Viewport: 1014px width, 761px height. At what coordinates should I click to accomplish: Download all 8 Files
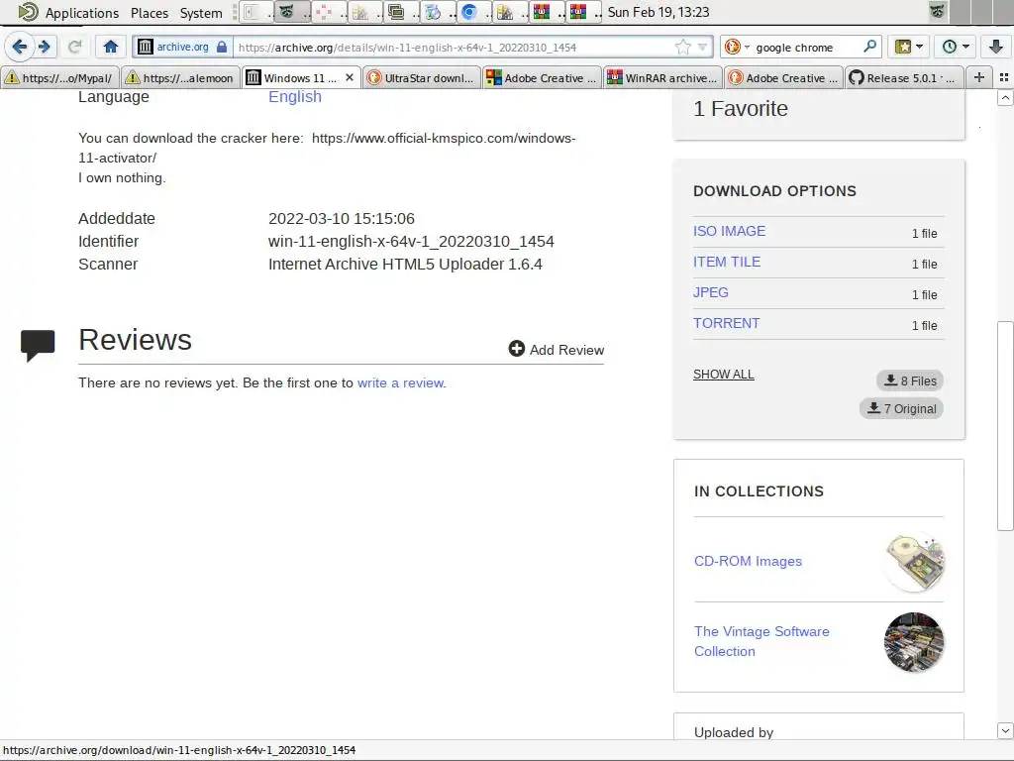point(910,380)
